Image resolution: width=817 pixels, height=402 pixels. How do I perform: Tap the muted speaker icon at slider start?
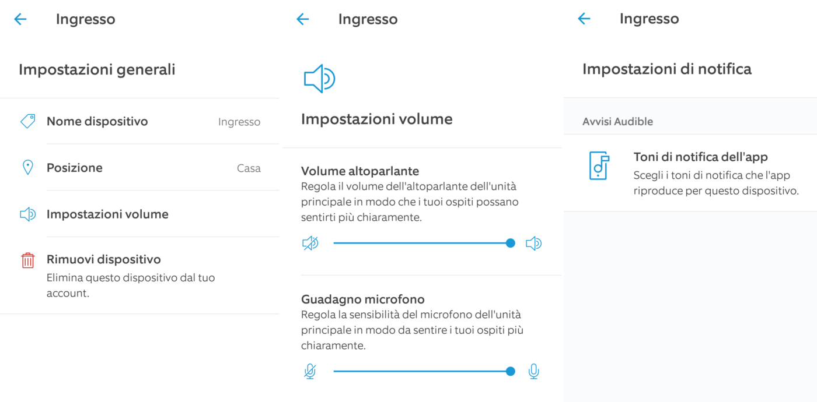point(310,244)
